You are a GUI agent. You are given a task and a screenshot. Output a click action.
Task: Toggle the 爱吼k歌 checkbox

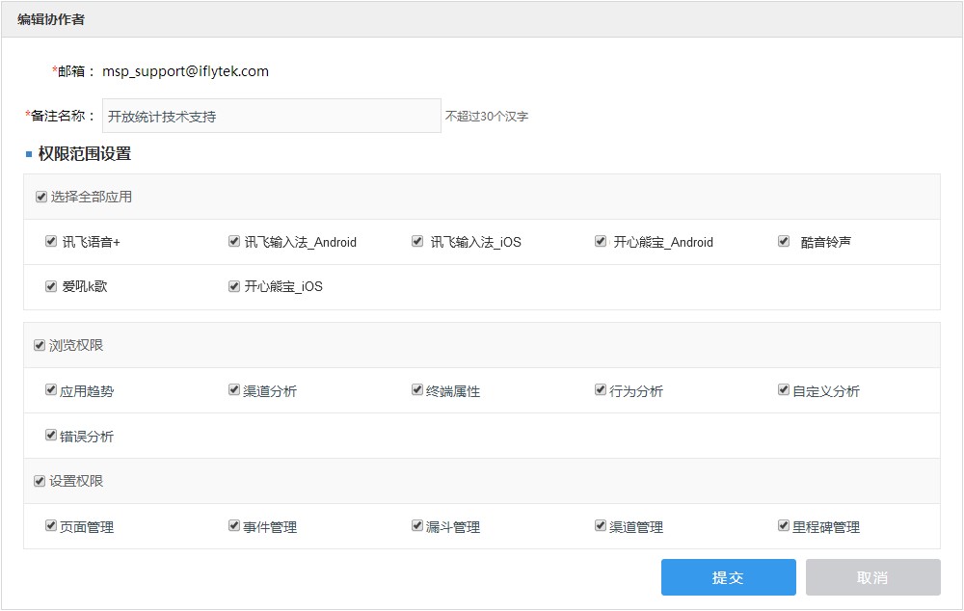point(51,286)
